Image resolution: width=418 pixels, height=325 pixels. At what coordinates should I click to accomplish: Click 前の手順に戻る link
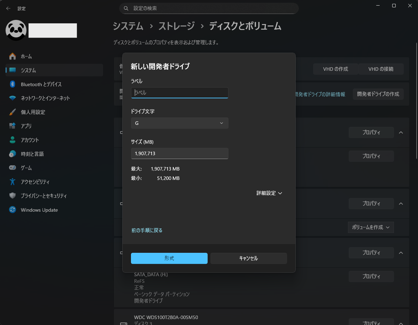147,230
